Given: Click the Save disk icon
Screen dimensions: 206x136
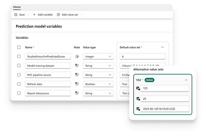Looking at the screenshot, I should 16,15.
